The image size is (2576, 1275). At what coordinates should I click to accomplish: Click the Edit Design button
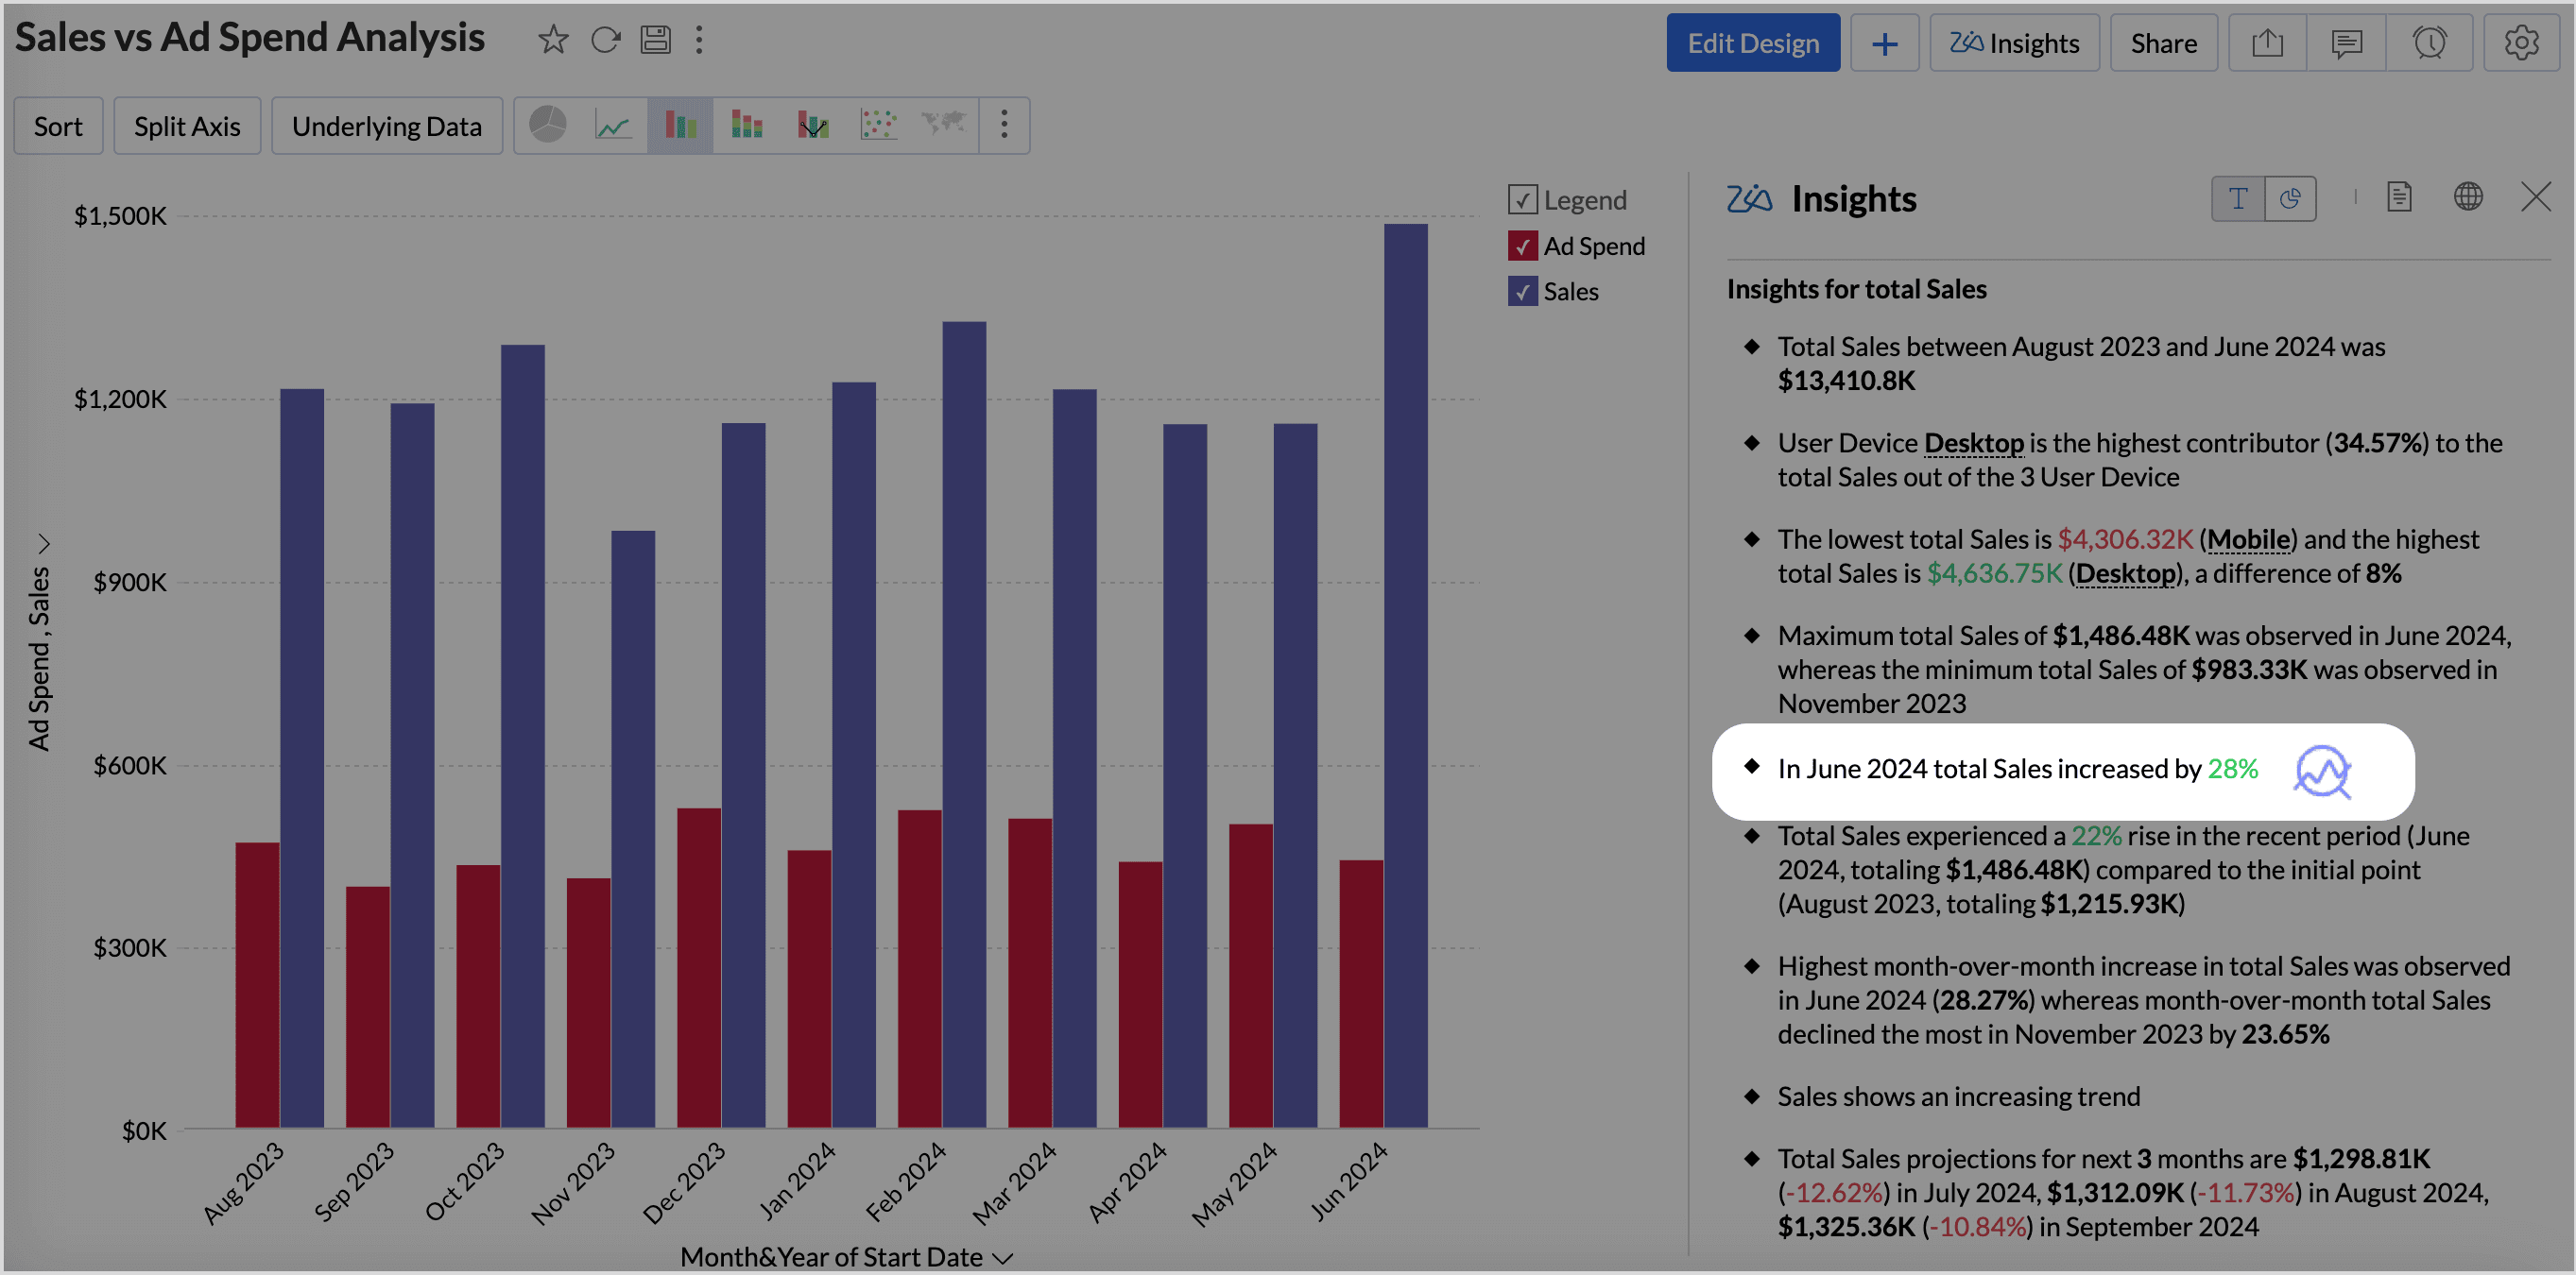tap(1752, 42)
